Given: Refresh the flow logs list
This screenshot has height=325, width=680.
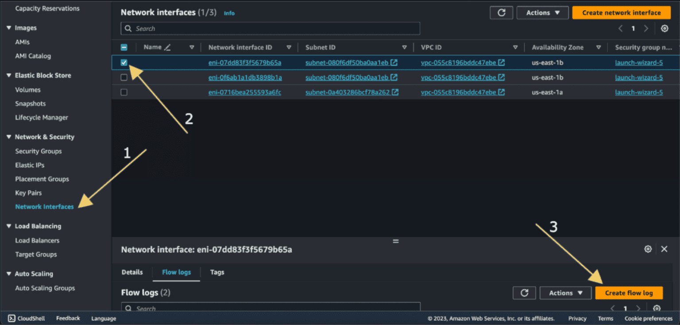Looking at the screenshot, I should click(x=524, y=293).
